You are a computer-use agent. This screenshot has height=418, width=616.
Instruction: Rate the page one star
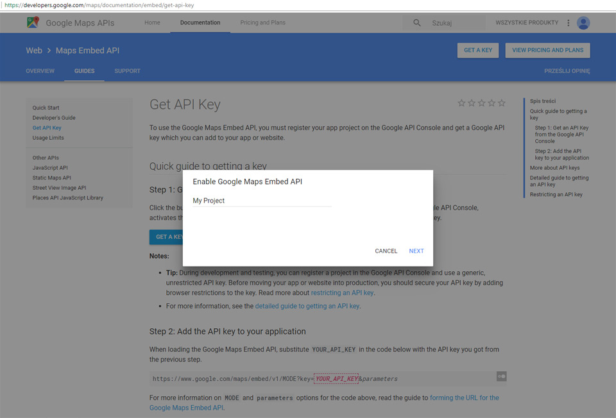(x=461, y=103)
